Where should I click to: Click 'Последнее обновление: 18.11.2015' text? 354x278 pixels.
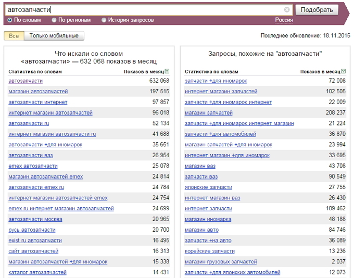point(305,35)
